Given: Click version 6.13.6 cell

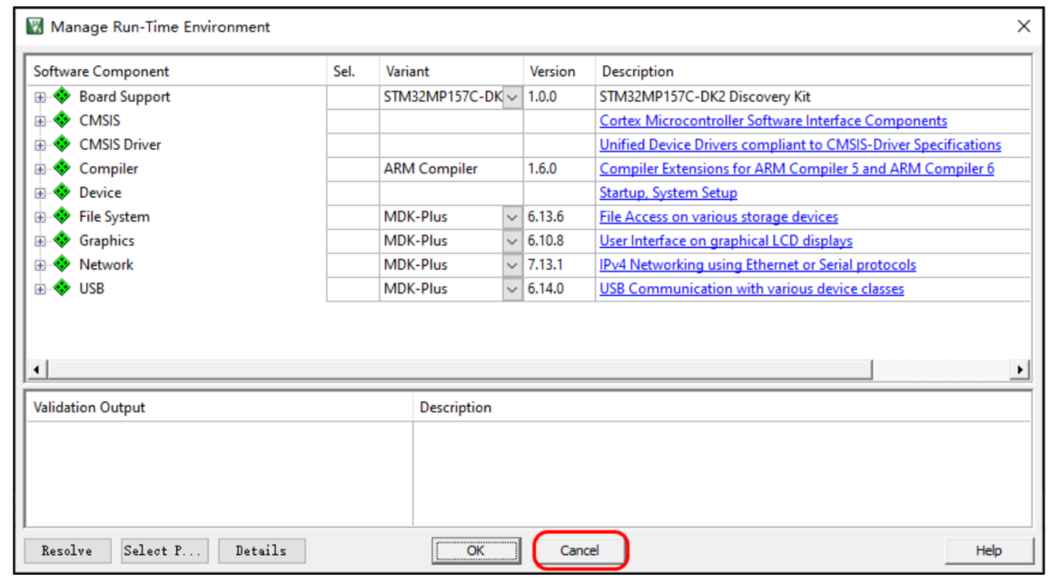Looking at the screenshot, I should pos(559,218).
